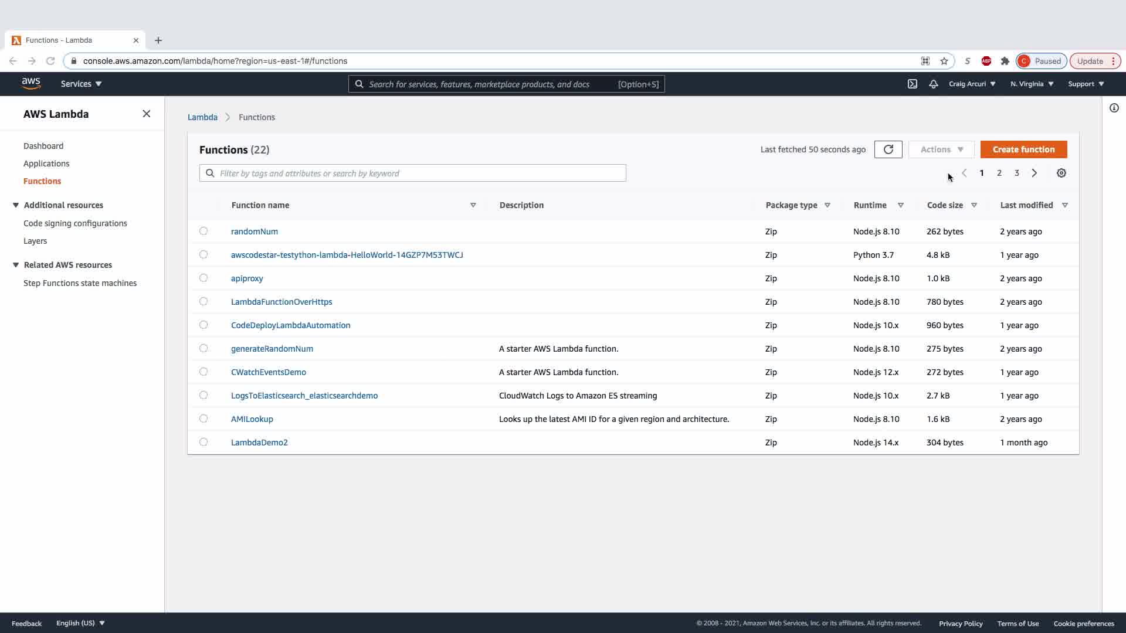Go to next page arrow in pagination

tap(1035, 173)
